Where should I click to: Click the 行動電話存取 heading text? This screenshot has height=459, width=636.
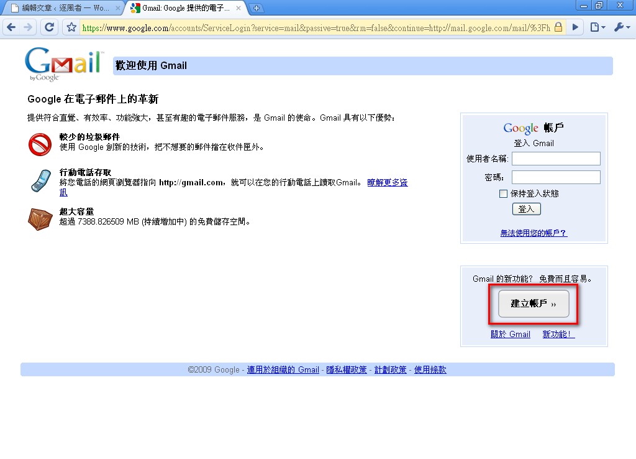pyautogui.click(x=85, y=172)
